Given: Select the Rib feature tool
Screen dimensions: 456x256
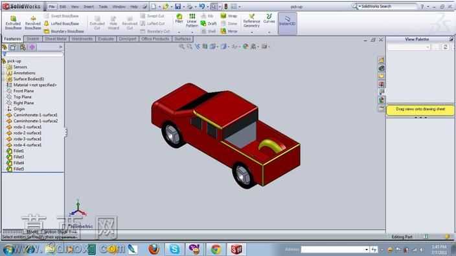Looking at the screenshot, I should 207,16.
